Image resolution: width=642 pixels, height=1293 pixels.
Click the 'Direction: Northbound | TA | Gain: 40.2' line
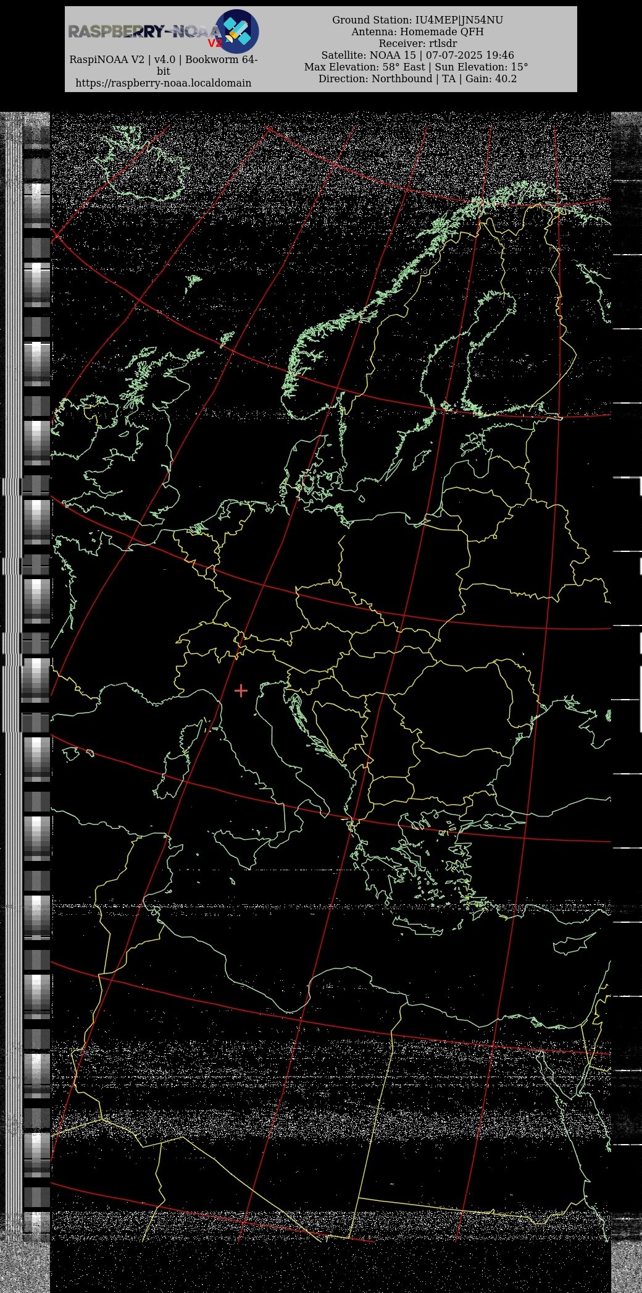(x=417, y=79)
